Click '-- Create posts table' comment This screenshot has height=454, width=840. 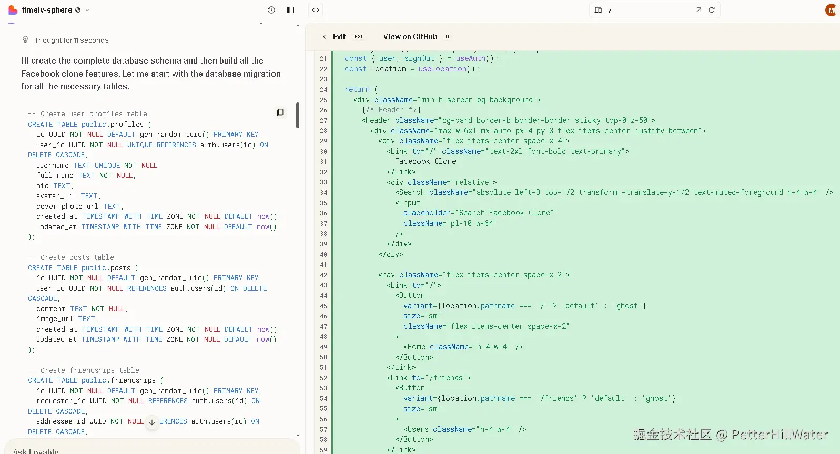click(71, 257)
